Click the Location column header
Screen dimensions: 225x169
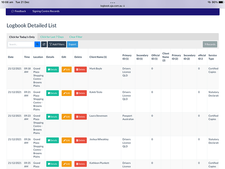coord(38,57)
